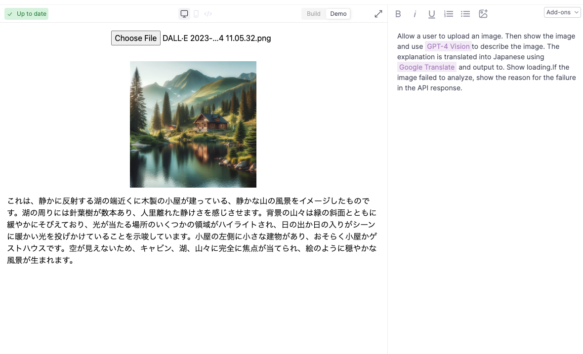The image size is (583, 354).
Task: Apply italic formatting in editor toolbar
Action: coord(415,14)
